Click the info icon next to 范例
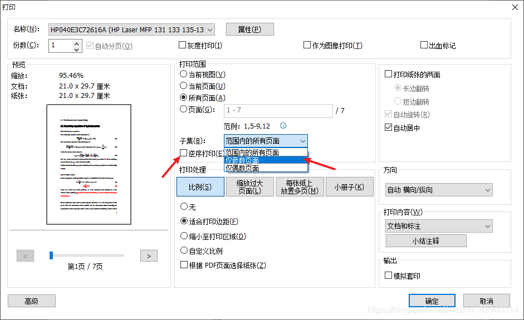Viewport: 524px width, 320px height. coord(283,126)
